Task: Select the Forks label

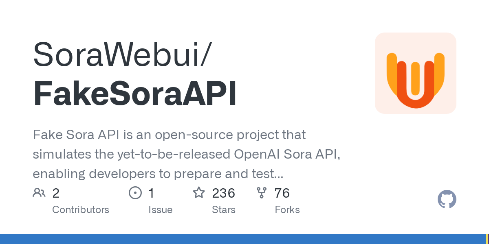Action: 287,210
